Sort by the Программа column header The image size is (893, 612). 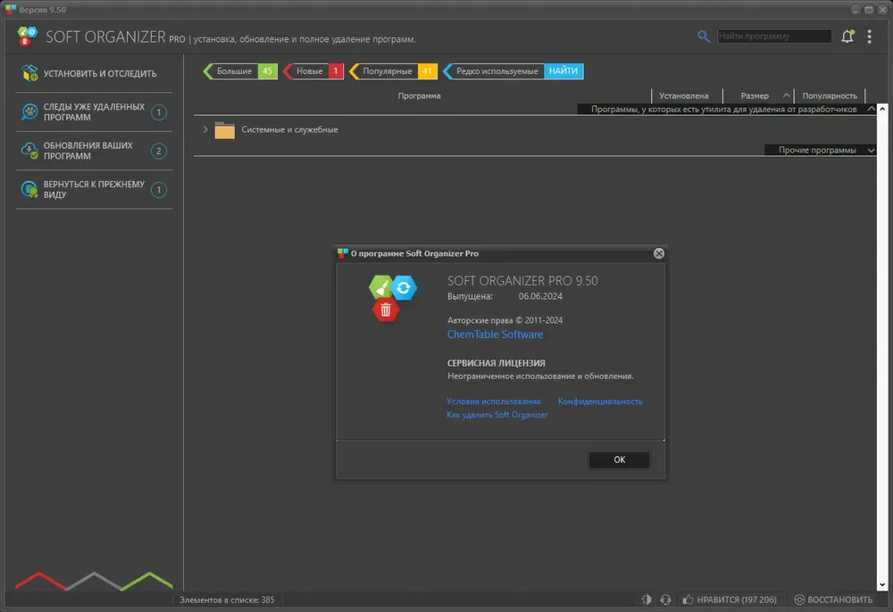tap(419, 95)
